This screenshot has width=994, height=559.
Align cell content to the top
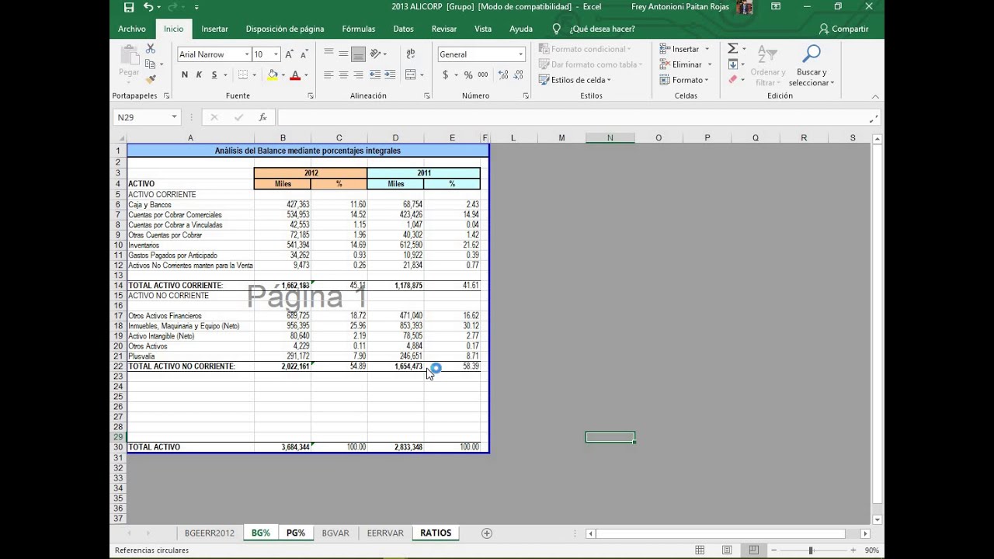(328, 54)
